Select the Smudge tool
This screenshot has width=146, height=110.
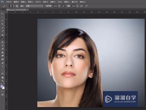tap(3, 56)
